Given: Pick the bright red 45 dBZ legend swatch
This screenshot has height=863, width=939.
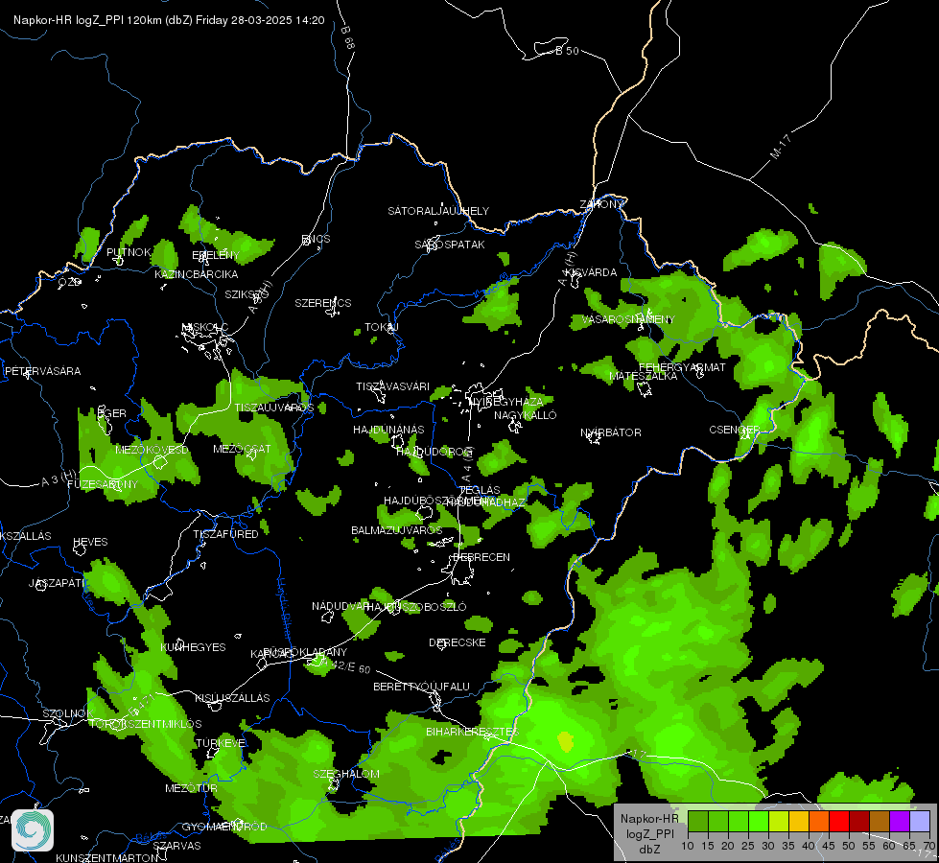Looking at the screenshot, I should pos(839,821).
